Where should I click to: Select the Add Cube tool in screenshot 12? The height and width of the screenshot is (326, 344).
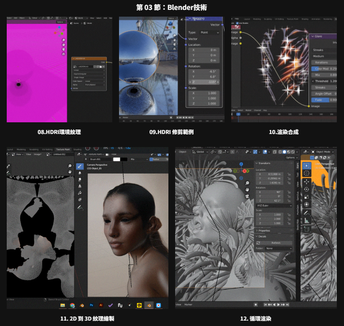coord(306,229)
